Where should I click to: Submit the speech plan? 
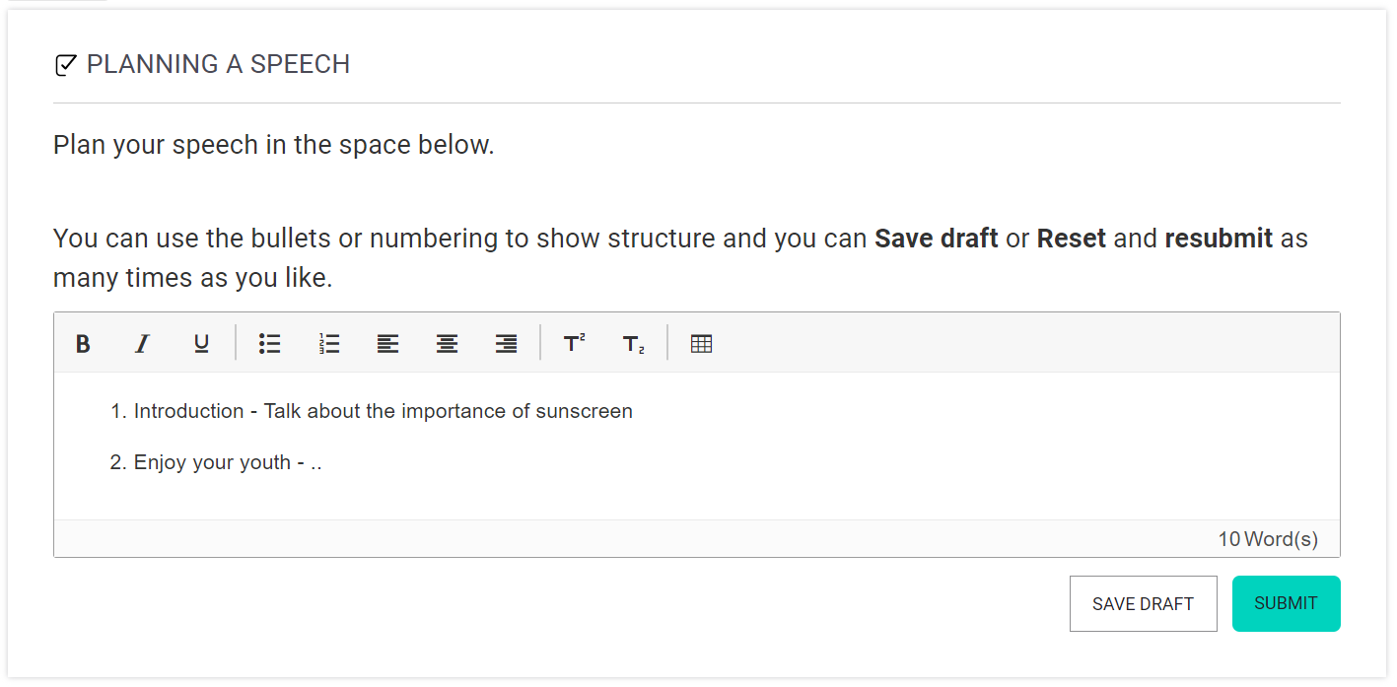[x=1286, y=603]
